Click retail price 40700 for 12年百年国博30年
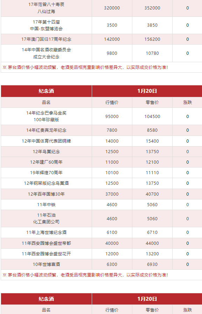This screenshot has width=202, height=314. pyautogui.click(x=152, y=194)
